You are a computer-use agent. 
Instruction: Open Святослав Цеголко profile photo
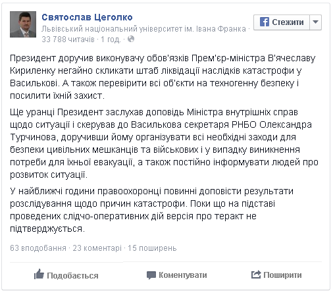(x=23, y=24)
